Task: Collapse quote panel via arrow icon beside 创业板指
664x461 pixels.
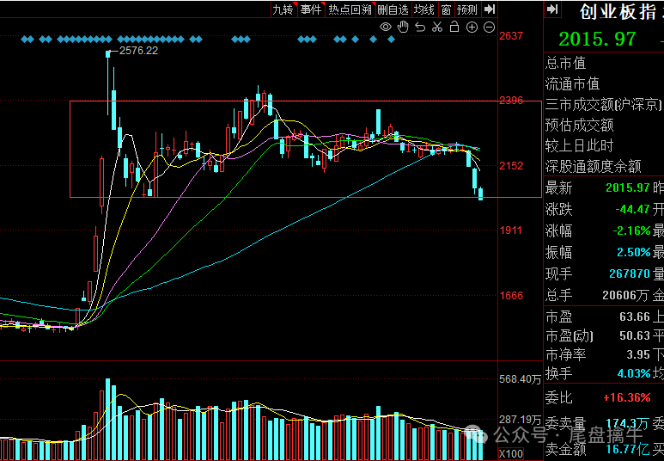Action: pos(552,9)
